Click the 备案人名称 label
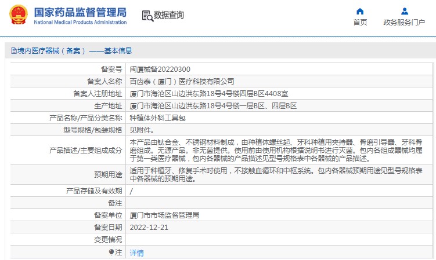 pos(105,82)
